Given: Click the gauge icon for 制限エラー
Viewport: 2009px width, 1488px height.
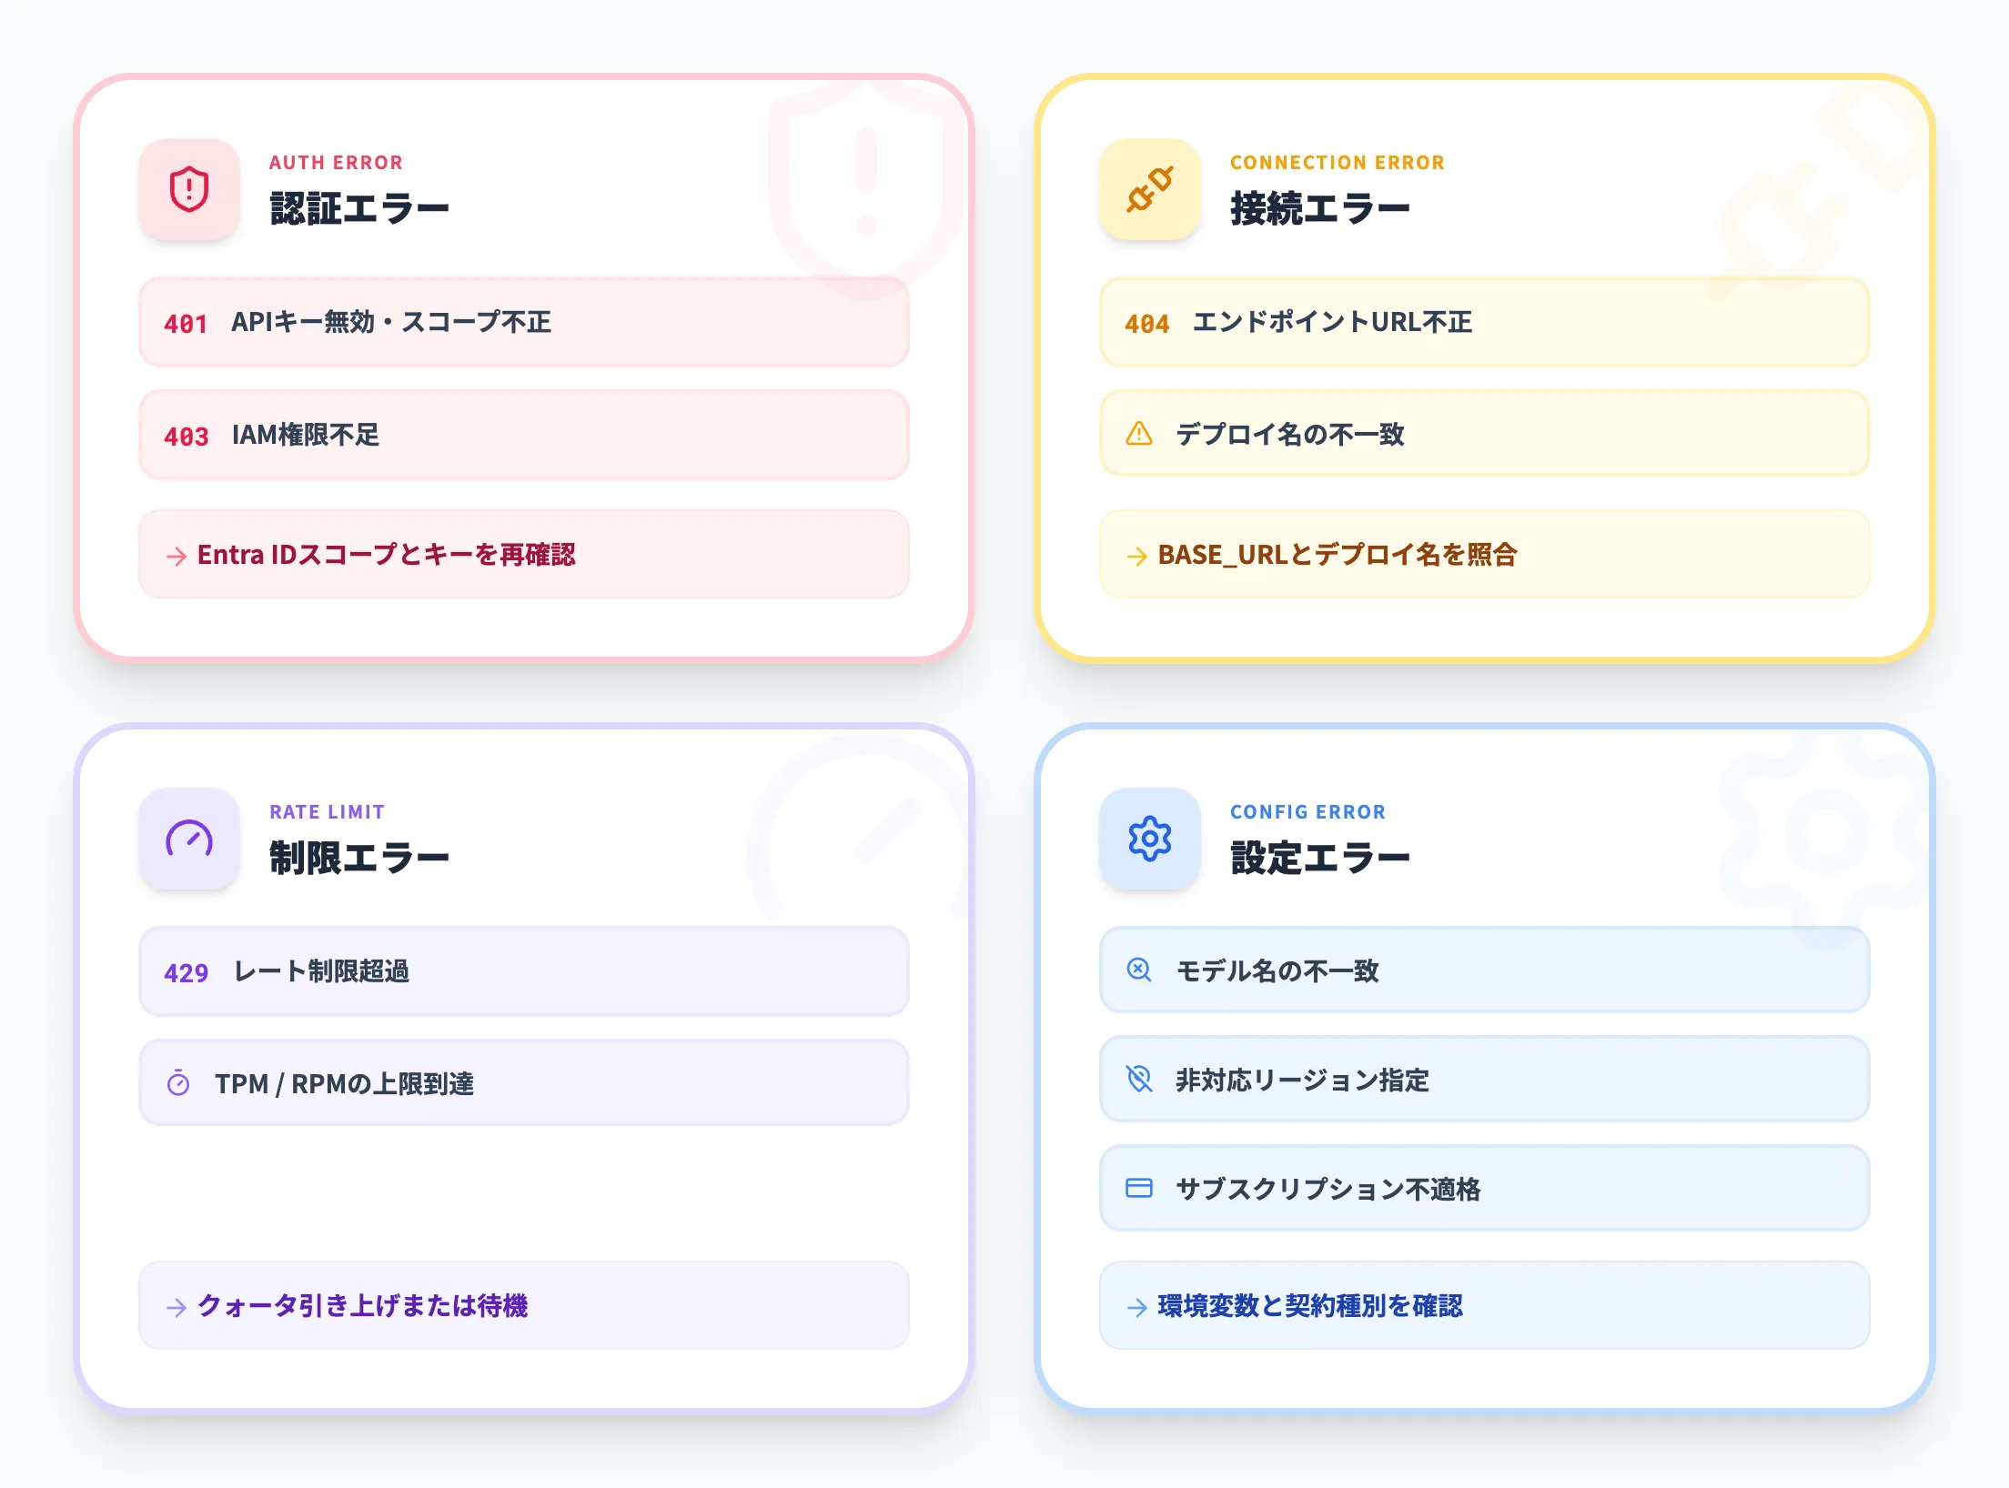Looking at the screenshot, I should pyautogui.click(x=188, y=839).
